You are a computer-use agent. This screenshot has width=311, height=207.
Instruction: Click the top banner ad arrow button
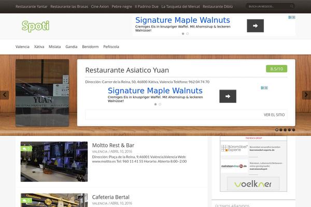pyautogui.click(x=255, y=25)
